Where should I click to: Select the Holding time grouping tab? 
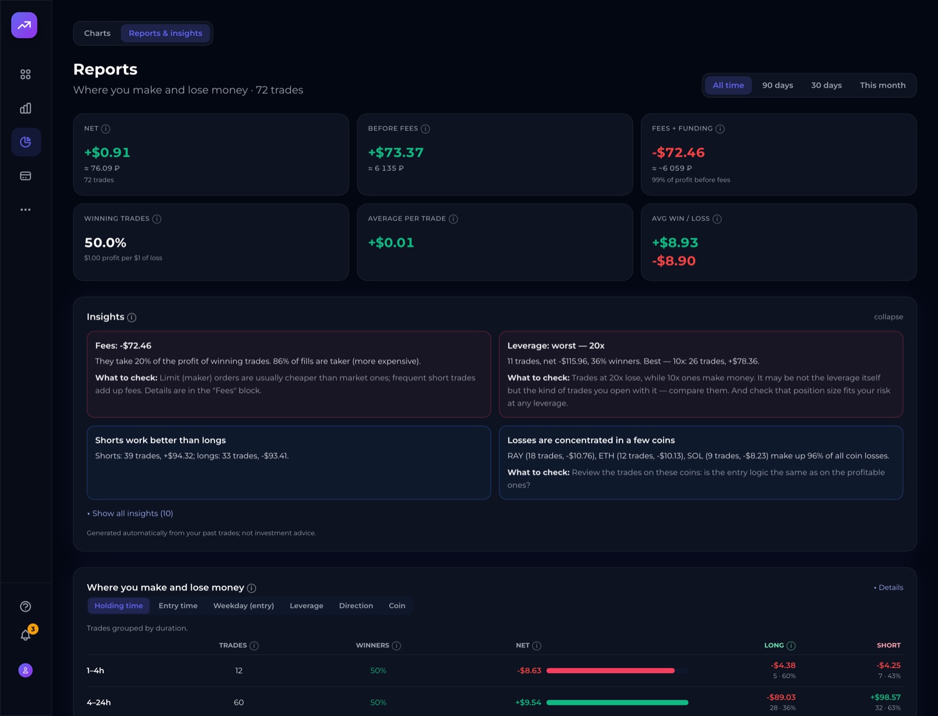[118, 606]
